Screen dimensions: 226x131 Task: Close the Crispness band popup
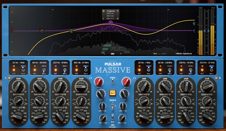[x=118, y=11]
